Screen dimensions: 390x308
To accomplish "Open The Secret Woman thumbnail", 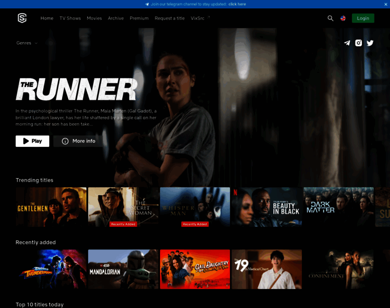I will click(123, 207).
